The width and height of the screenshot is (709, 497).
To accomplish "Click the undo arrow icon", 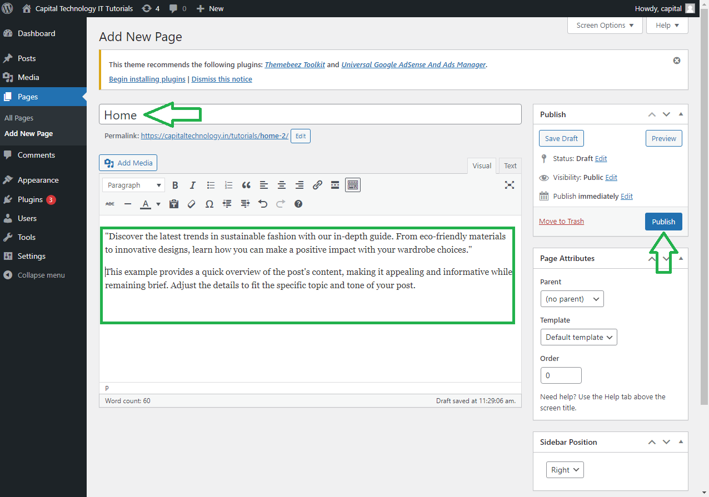I will (x=263, y=204).
